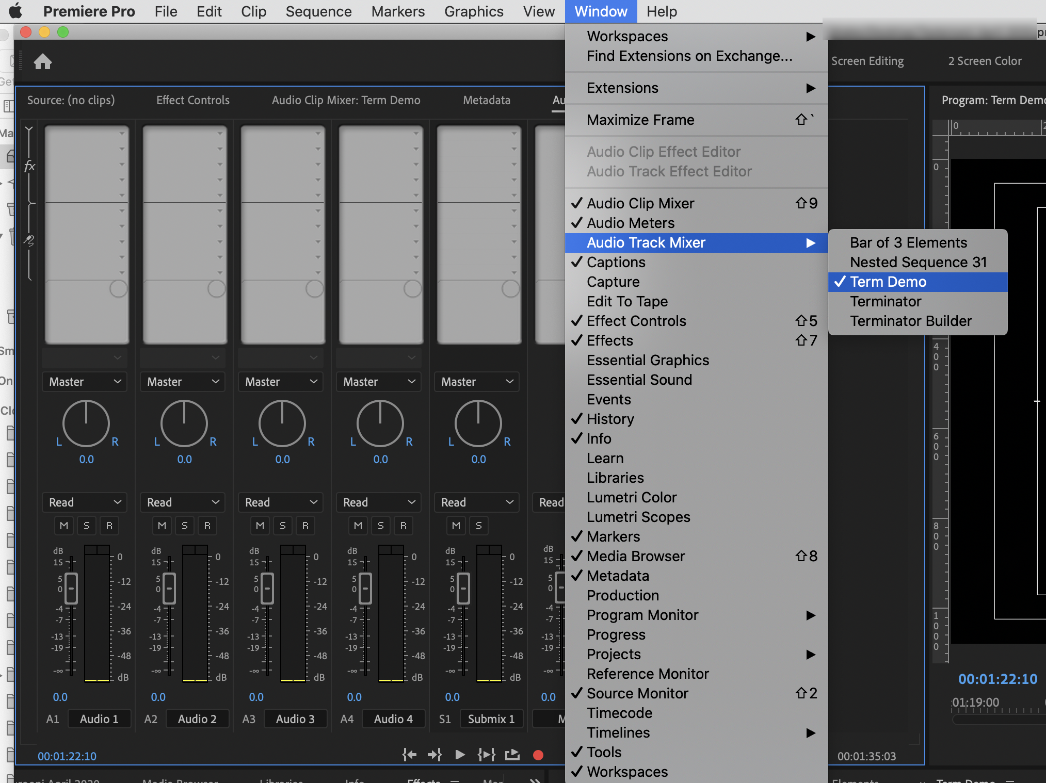Change Audio 4 automation mode from Read
Viewport: 1046px width, 783px height.
(378, 502)
